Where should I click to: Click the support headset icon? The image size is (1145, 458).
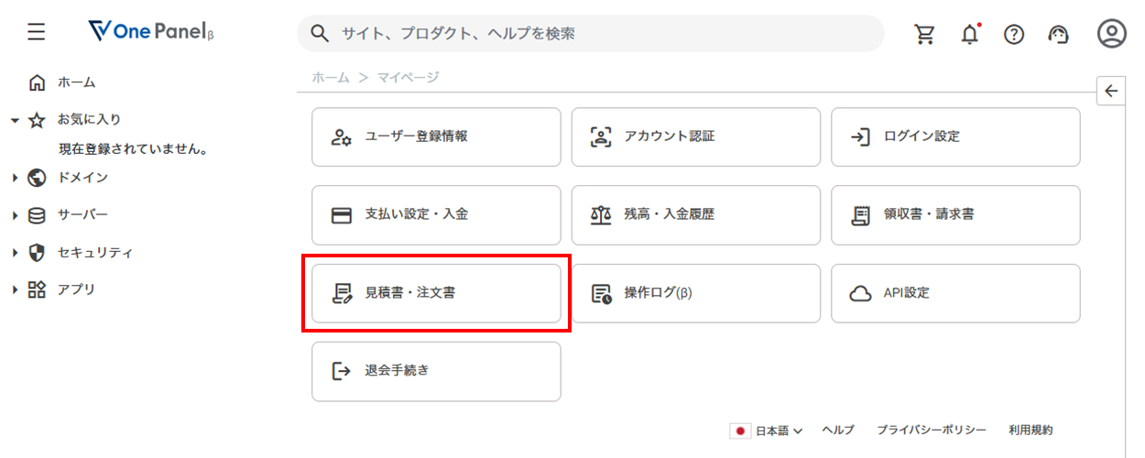(1059, 34)
